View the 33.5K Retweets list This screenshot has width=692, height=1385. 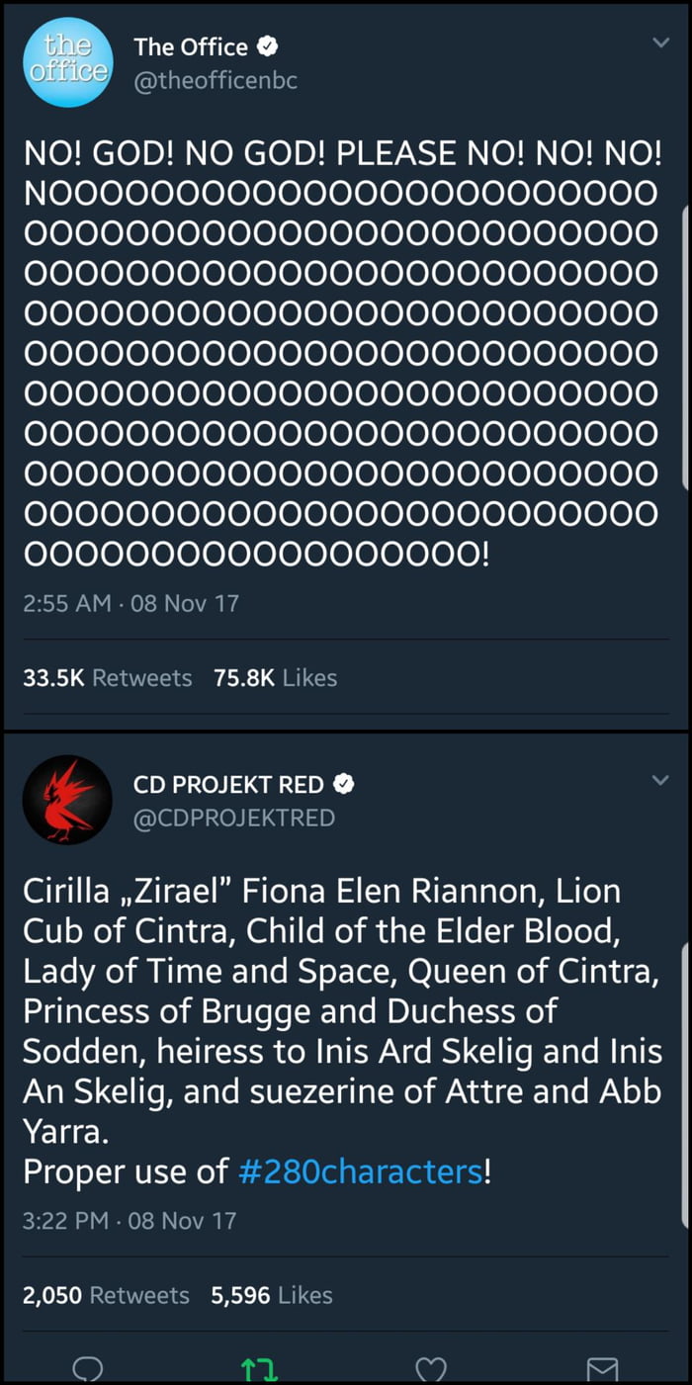(108, 677)
